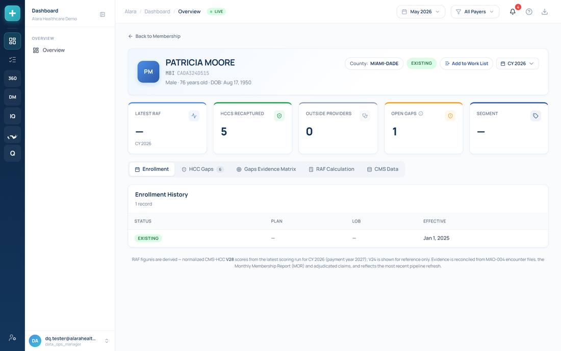561x351 pixels.
Task: Open the help question mark icon
Action: (529, 11)
